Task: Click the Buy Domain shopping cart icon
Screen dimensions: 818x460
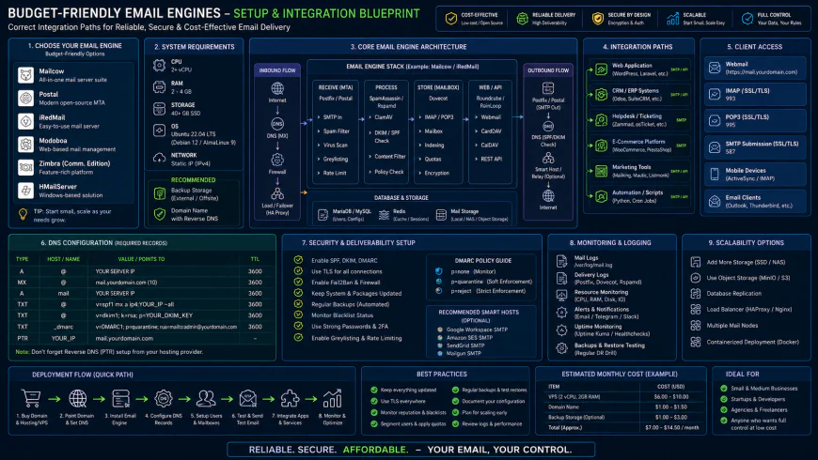Action: (x=31, y=399)
